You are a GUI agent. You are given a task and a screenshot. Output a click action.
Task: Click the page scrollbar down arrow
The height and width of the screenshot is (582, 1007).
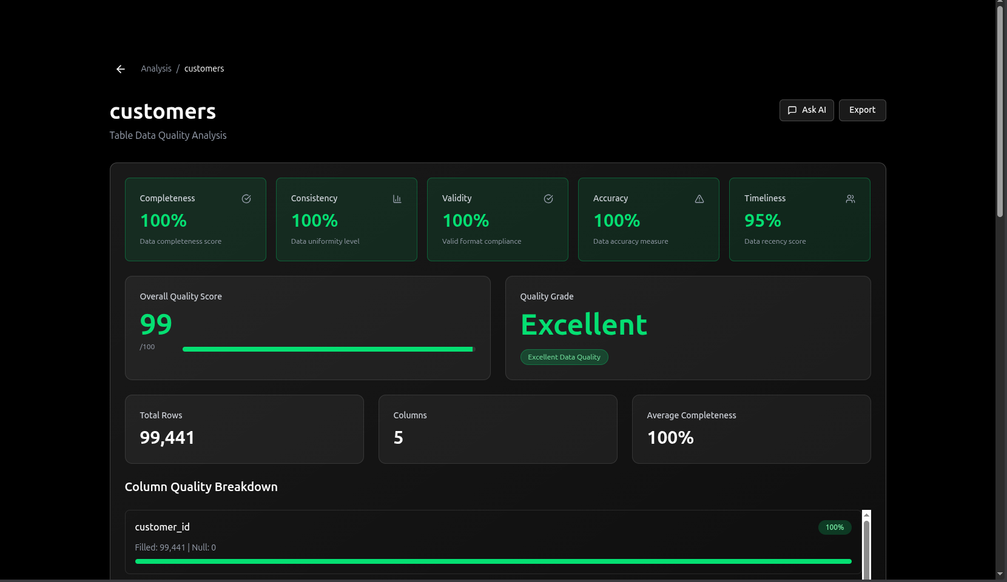tap(1000, 574)
